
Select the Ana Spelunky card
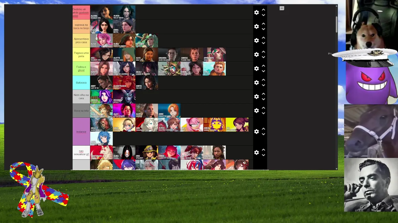point(147,153)
